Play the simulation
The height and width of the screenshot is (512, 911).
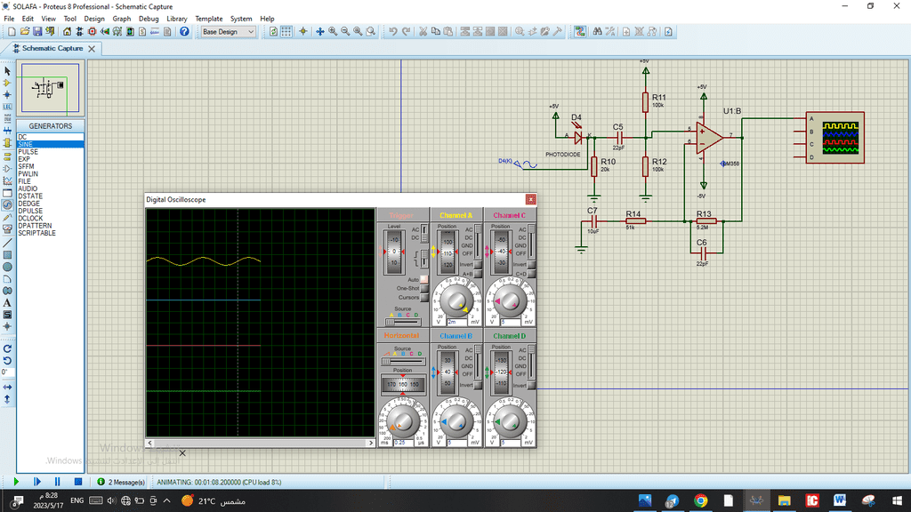(x=16, y=482)
